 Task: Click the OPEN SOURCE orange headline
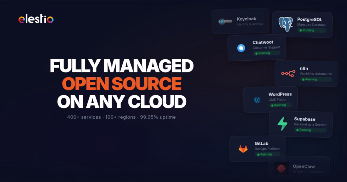click(122, 83)
